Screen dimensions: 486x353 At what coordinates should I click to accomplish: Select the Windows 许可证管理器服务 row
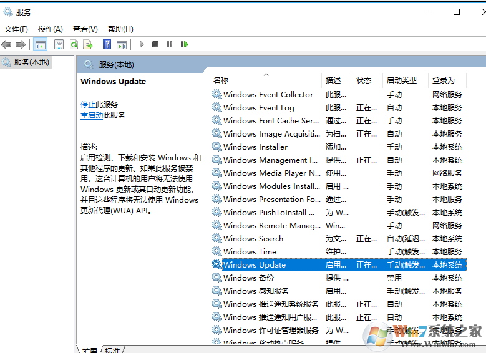339,330
